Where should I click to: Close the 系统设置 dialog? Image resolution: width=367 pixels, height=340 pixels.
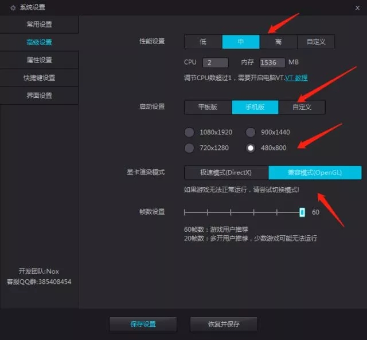coord(357,8)
